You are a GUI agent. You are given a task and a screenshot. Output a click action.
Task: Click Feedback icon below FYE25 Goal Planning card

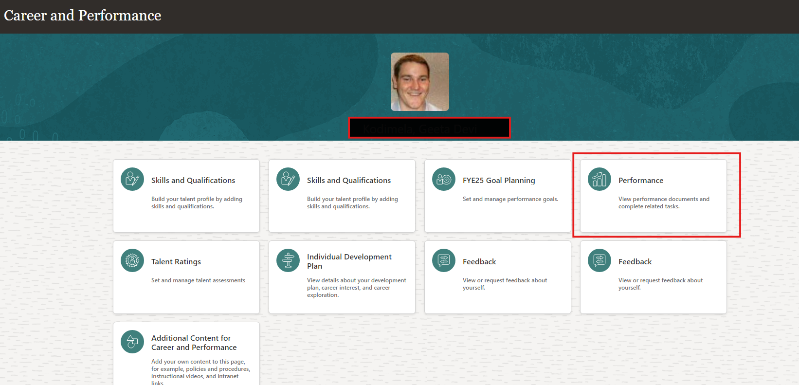(x=444, y=260)
